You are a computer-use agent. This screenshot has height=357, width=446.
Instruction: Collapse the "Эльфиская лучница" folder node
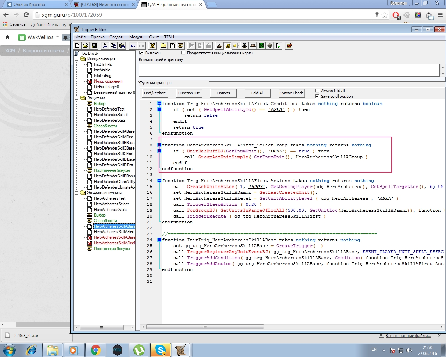click(77, 193)
